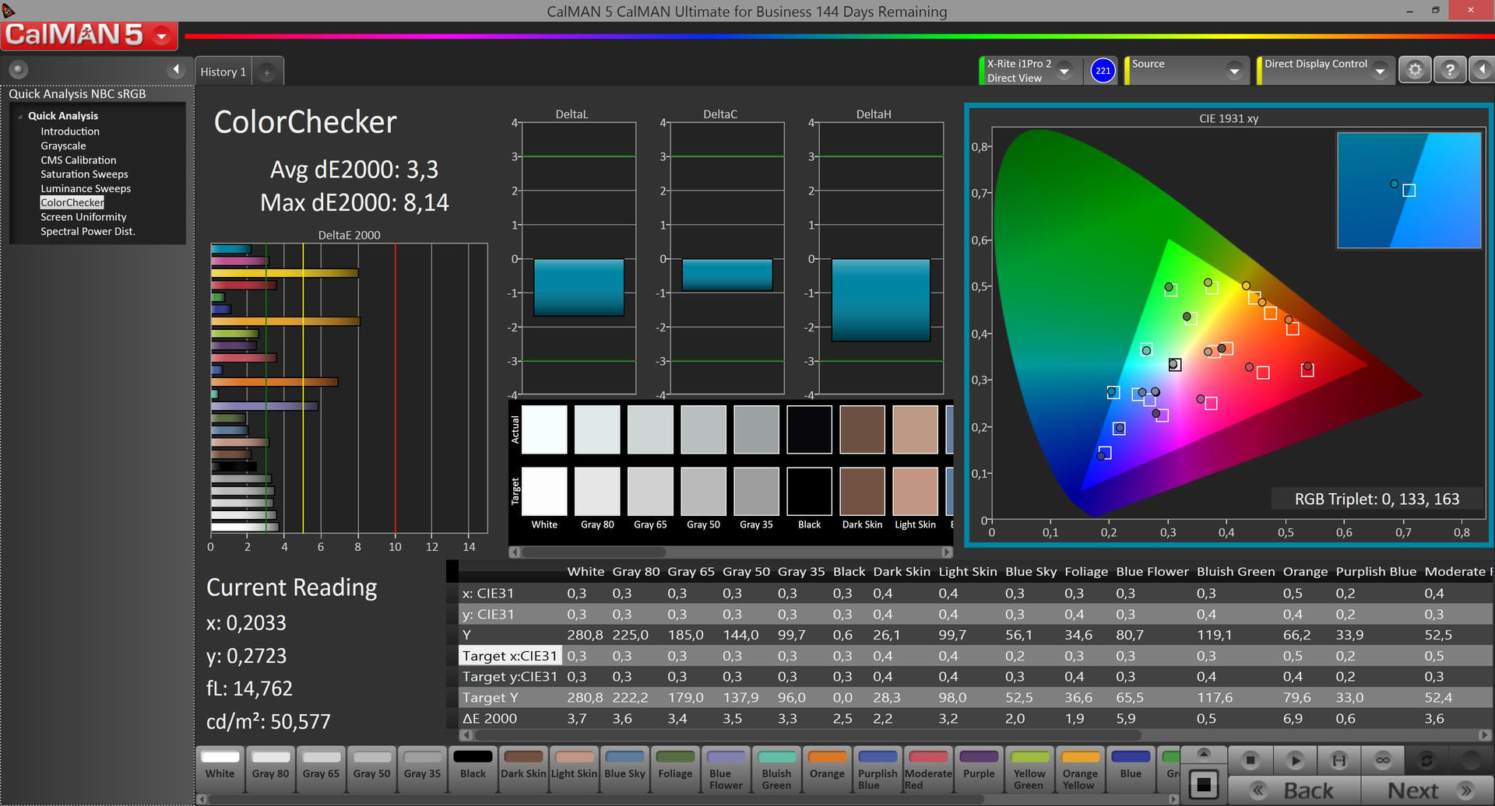Click the bracketed single-read icon
The width and height of the screenshot is (1495, 806).
pyautogui.click(x=1339, y=760)
